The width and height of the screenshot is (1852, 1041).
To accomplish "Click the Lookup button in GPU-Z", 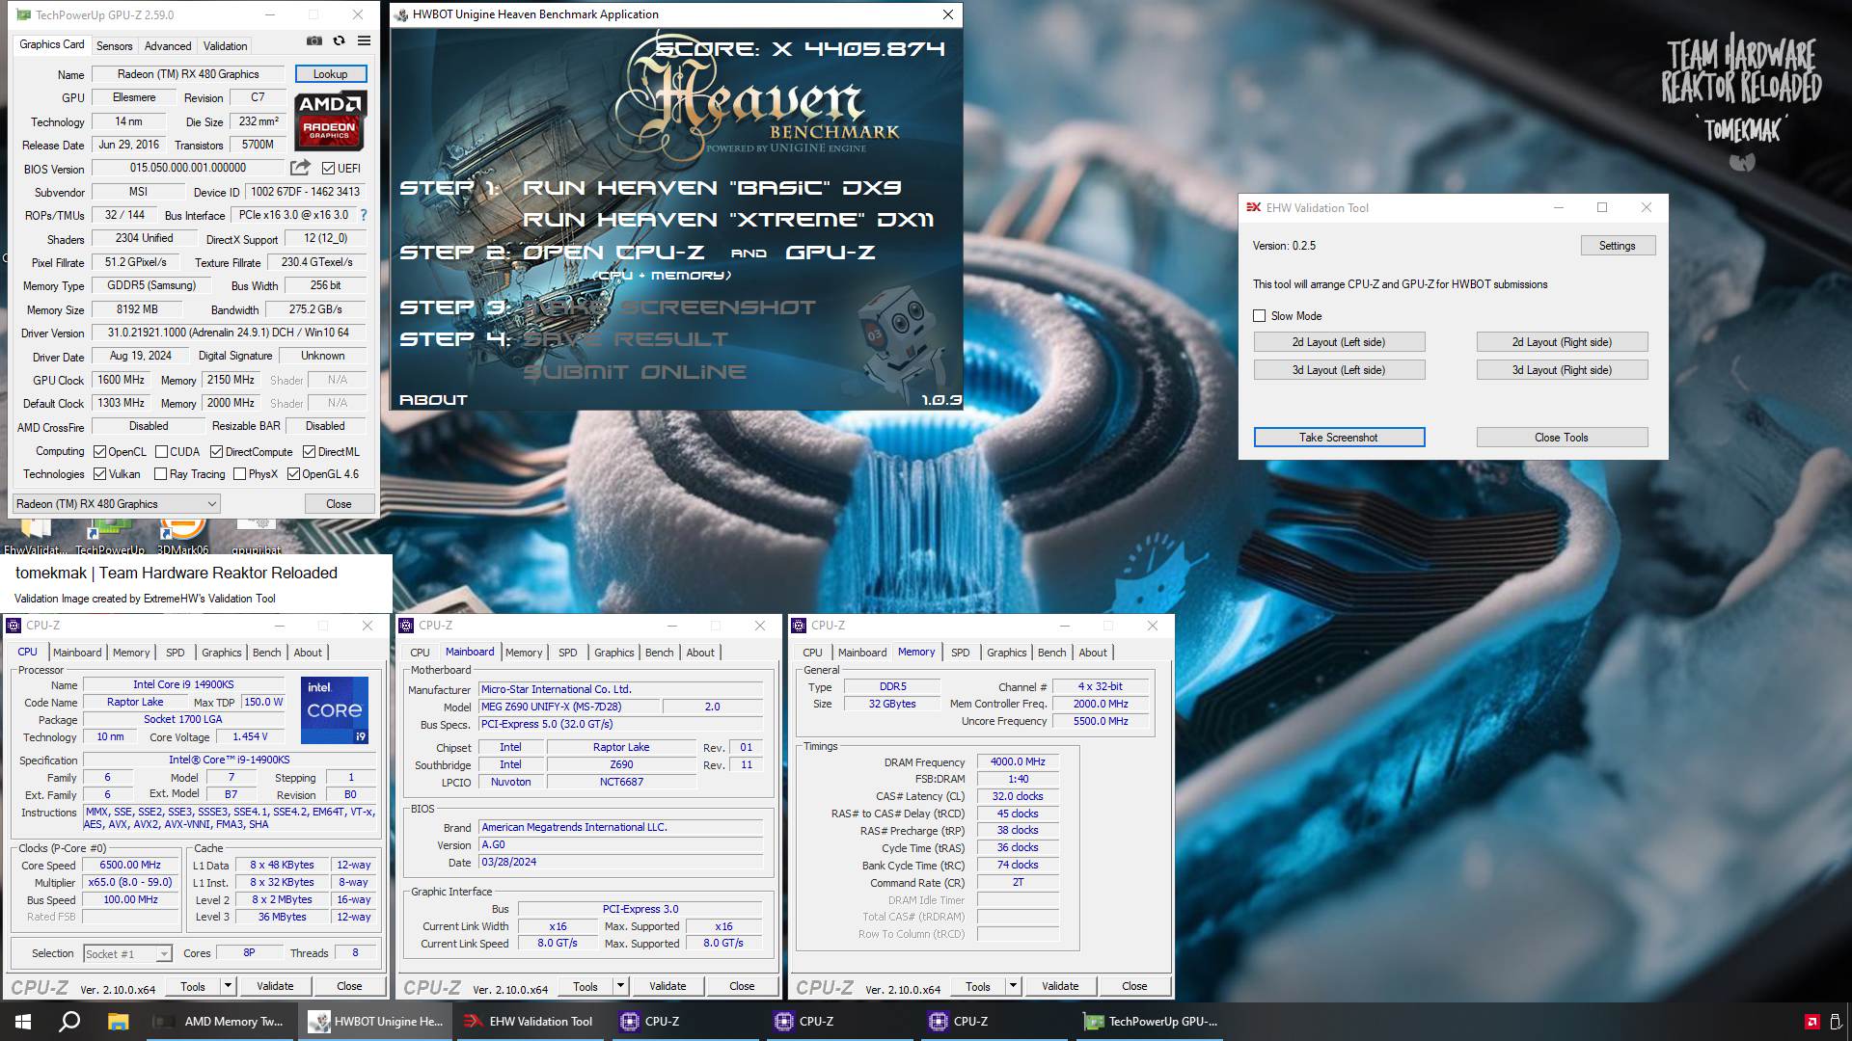I will coord(330,74).
